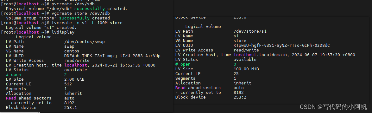Image resolution: width=372 pixels, height=113 pixels.
Task: Click the CSDN watermark text
Action: [x=333, y=107]
